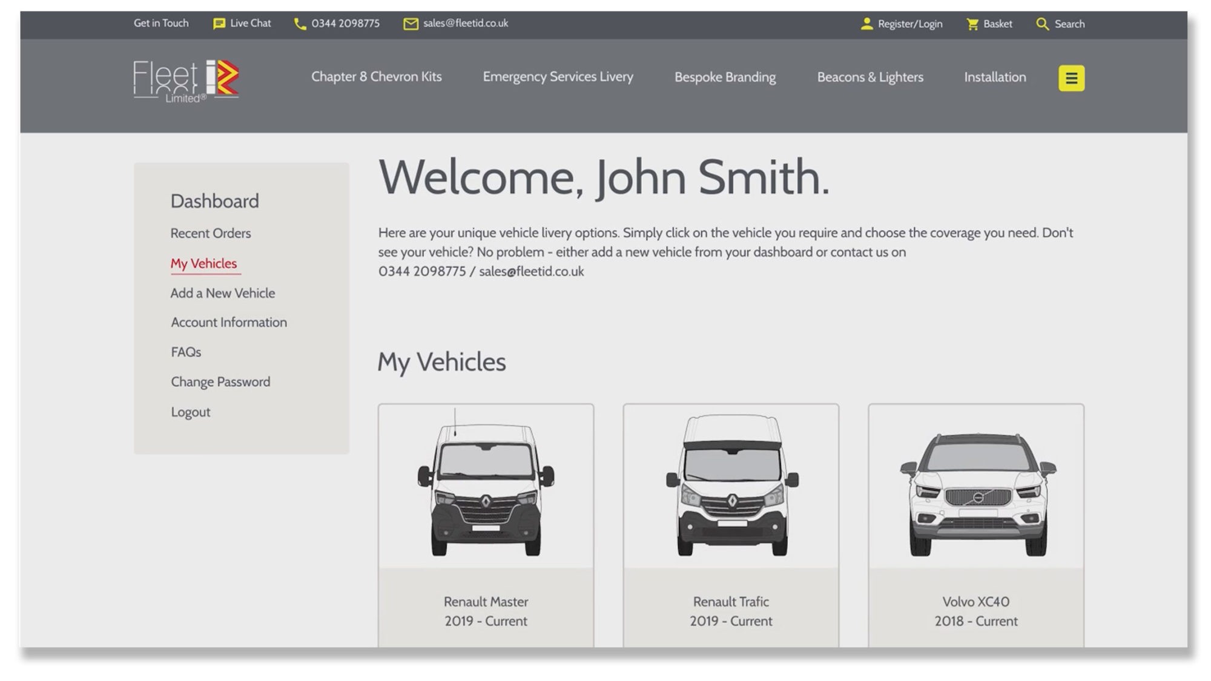Image resolution: width=1211 pixels, height=681 pixels.
Task: Select Add a New Vehicle link
Action: pyautogui.click(x=222, y=293)
